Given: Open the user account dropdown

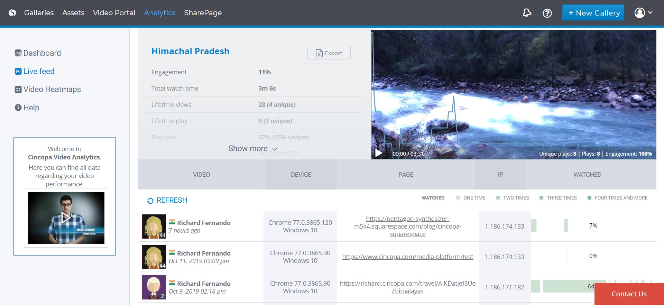Looking at the screenshot, I should (643, 13).
